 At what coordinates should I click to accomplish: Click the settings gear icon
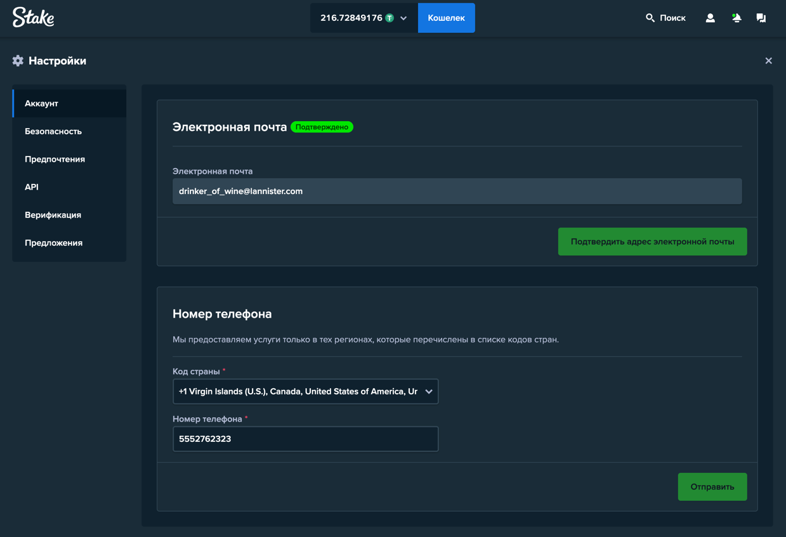click(17, 60)
